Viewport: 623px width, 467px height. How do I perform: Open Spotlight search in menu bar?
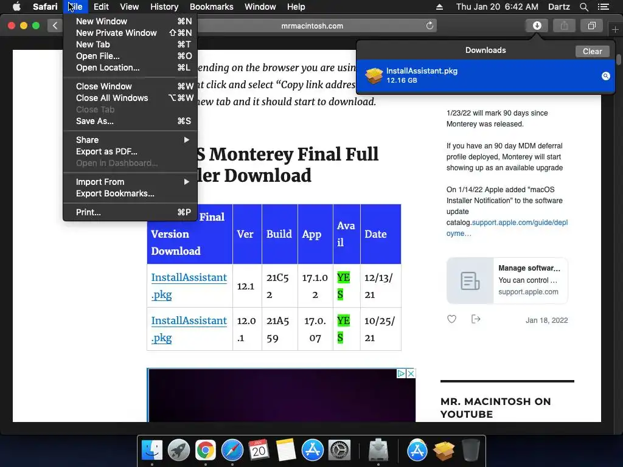(583, 7)
